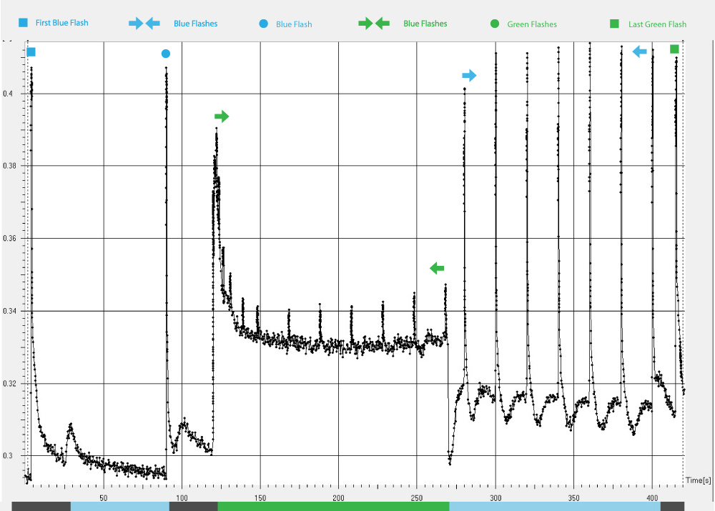Click the blue circle legend icon
715x511 pixels.
(x=263, y=24)
